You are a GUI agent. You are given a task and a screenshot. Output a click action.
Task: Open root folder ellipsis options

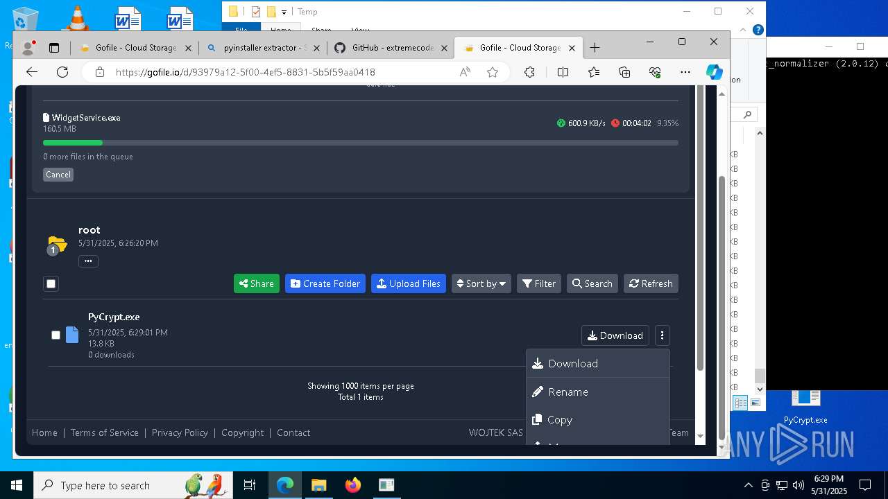[88, 261]
